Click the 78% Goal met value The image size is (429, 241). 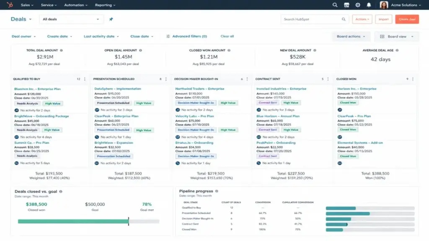(147, 204)
